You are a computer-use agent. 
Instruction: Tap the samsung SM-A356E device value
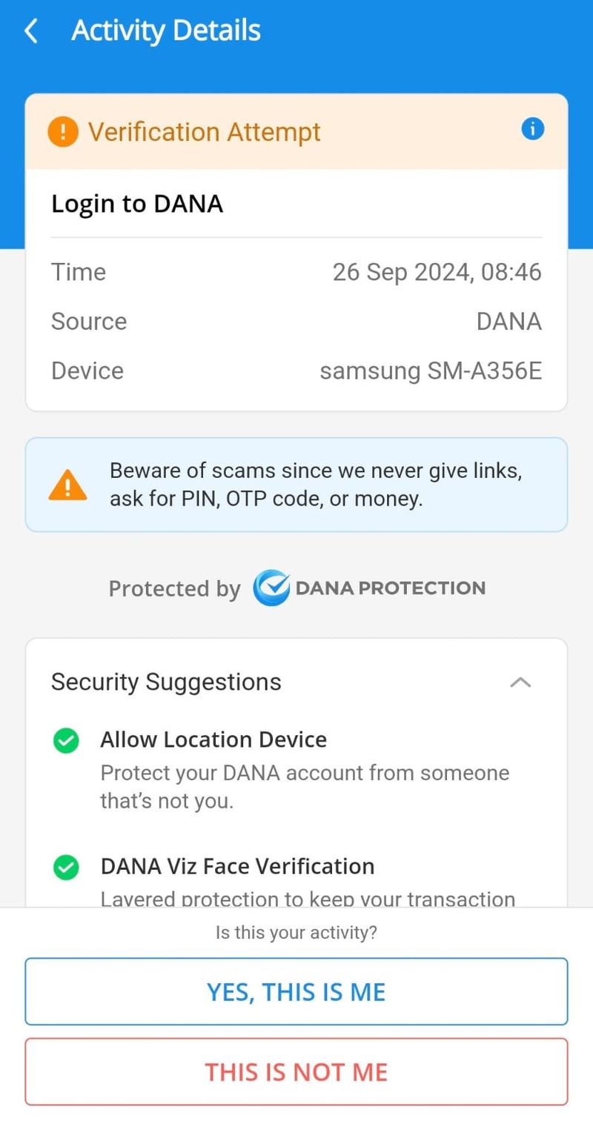431,370
